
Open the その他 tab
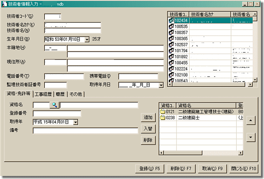pos(76,94)
